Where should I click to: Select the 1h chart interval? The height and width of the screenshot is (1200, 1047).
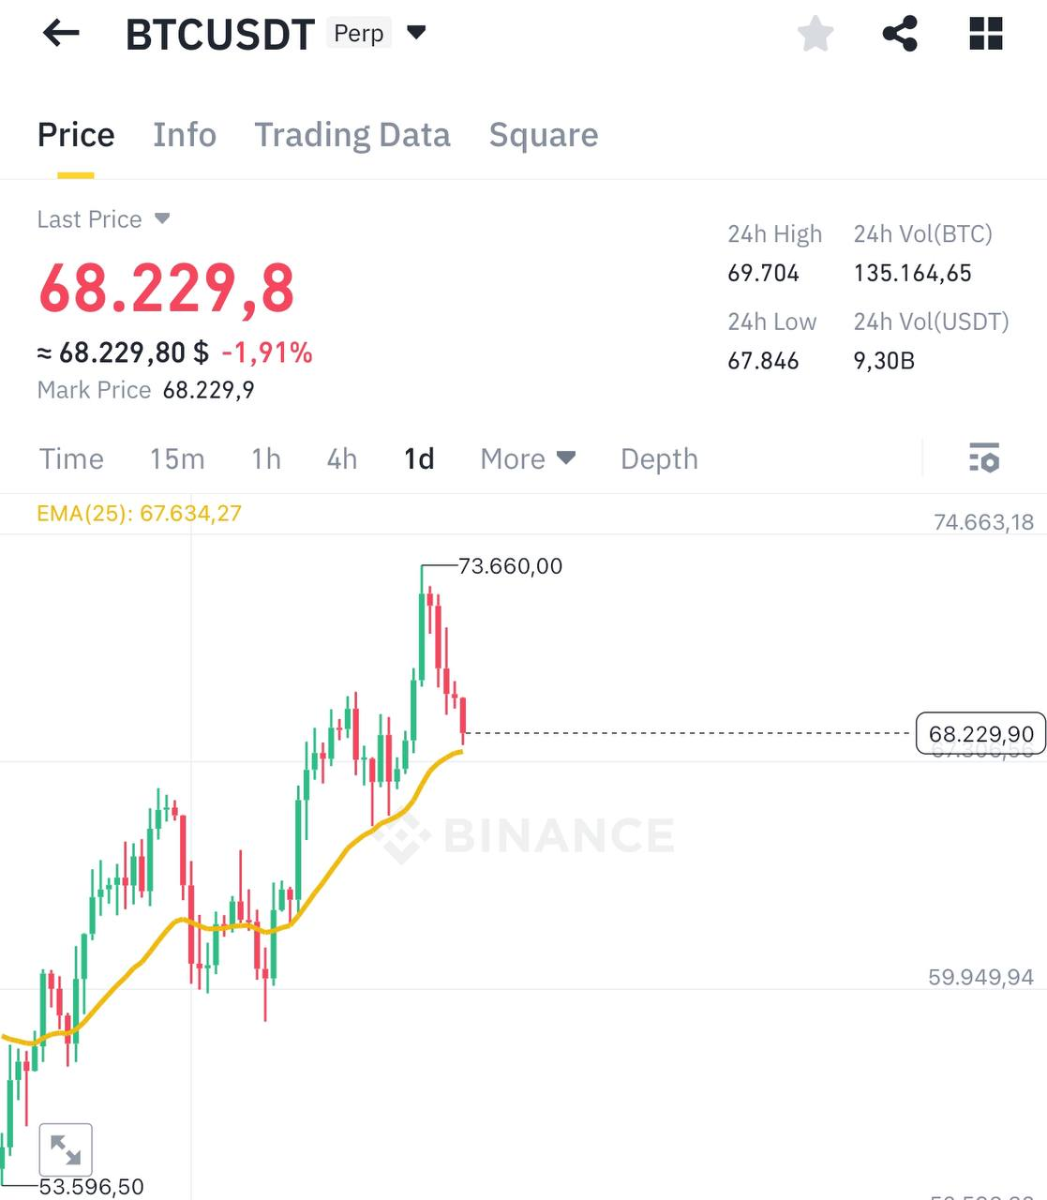266,458
